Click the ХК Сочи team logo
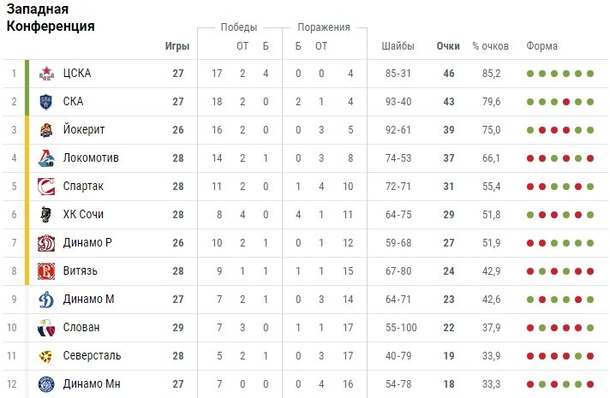 click(46, 215)
